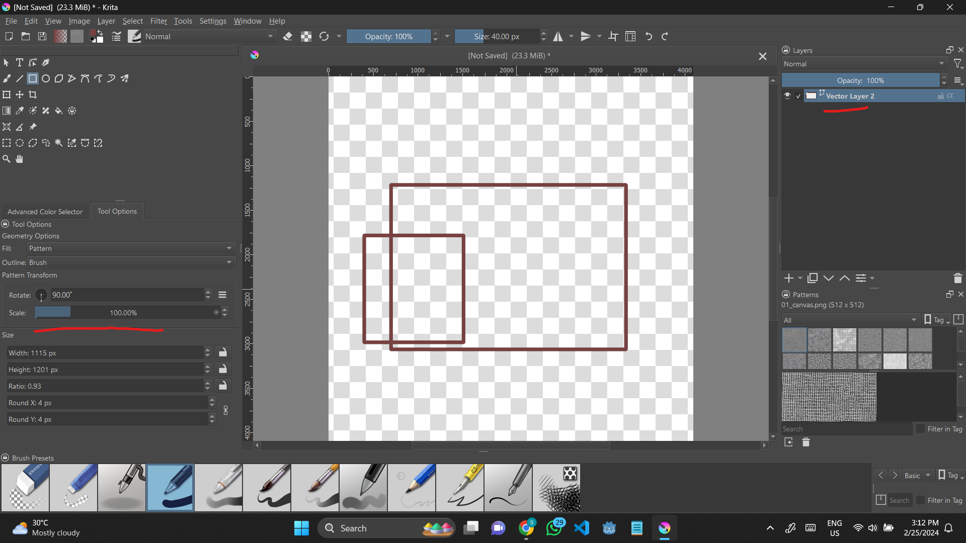
Task: Toggle eraser mode in toolbar
Action: pos(288,36)
